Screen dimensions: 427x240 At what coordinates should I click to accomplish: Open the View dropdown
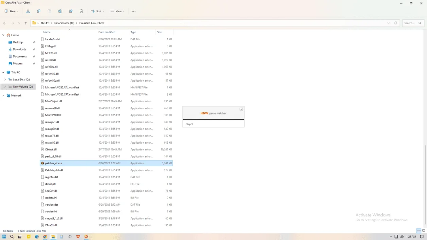click(x=117, y=11)
